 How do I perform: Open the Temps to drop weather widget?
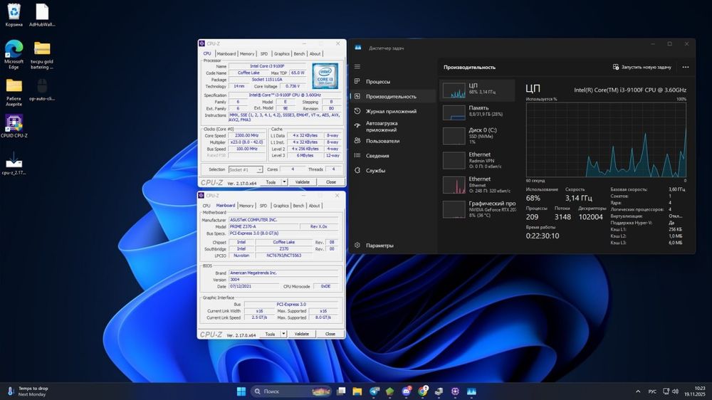coord(27,391)
